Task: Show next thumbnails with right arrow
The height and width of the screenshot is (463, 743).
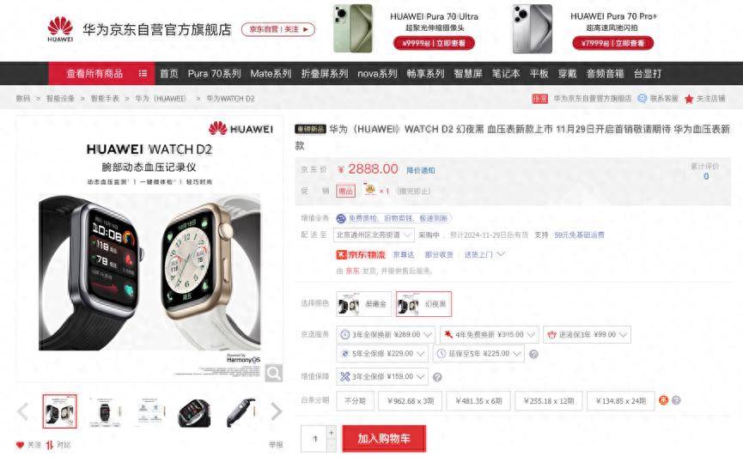Action: tap(277, 411)
